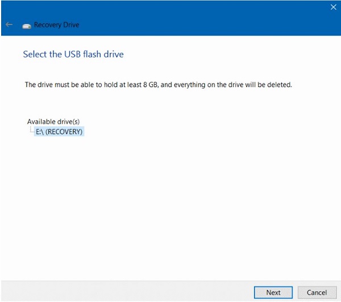Image resolution: width=341 pixels, height=302 pixels.
Task: Click the 'Available drive(s)' label
Action: [53, 121]
